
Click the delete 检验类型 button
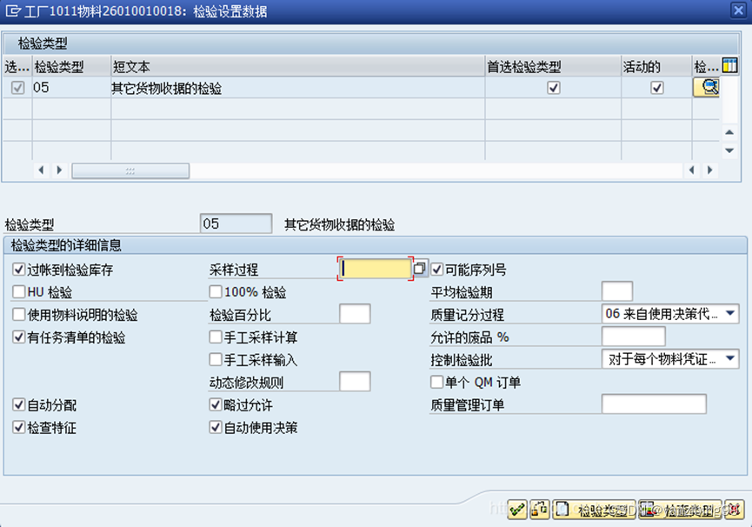pyautogui.click(x=680, y=510)
